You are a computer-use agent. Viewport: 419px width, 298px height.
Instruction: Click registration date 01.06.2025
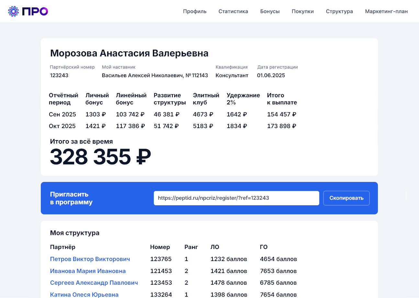[x=271, y=76]
